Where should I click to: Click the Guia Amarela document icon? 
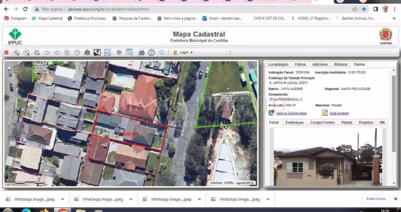[325, 113]
